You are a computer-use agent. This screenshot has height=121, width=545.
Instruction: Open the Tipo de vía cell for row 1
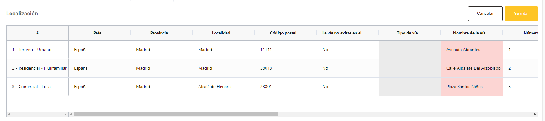[409, 50]
